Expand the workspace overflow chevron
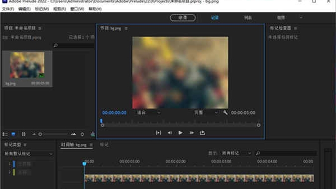 tap(301, 18)
